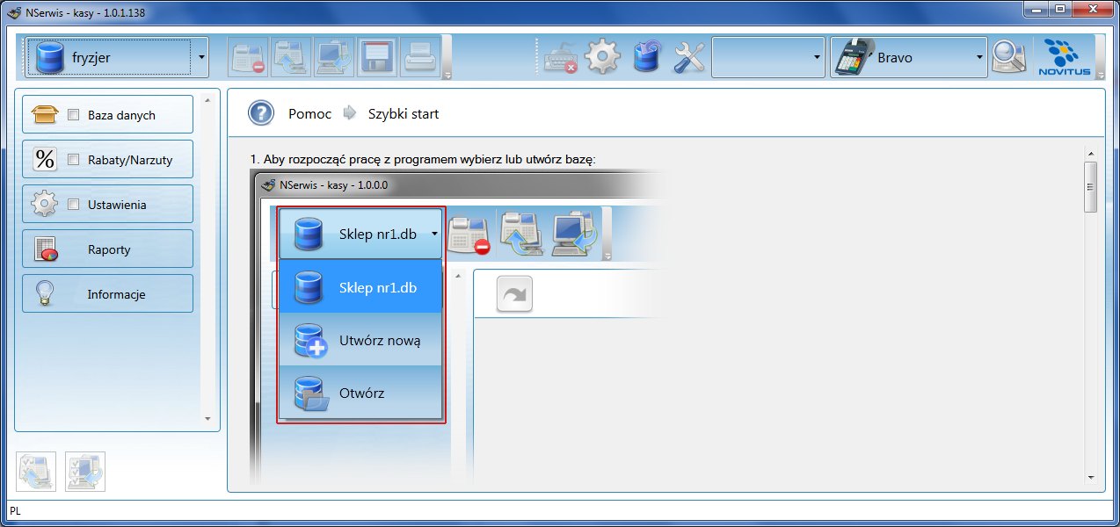Click the help pane scroll up arrow

click(x=1090, y=153)
